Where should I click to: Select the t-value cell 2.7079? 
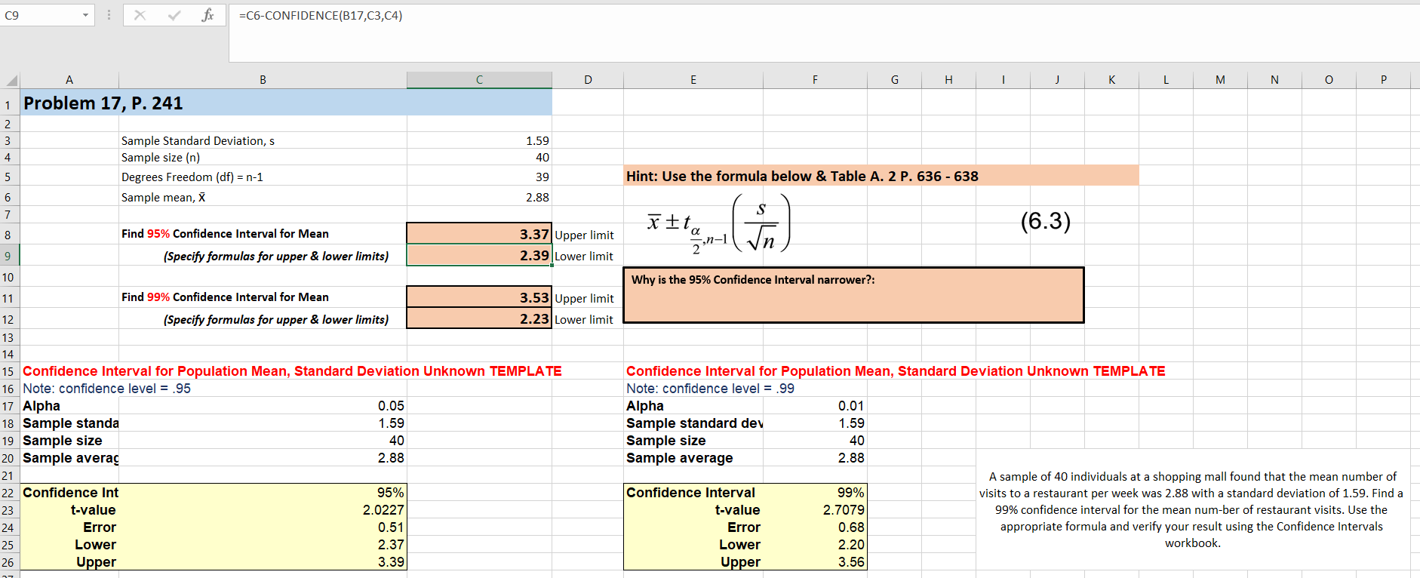click(815, 510)
